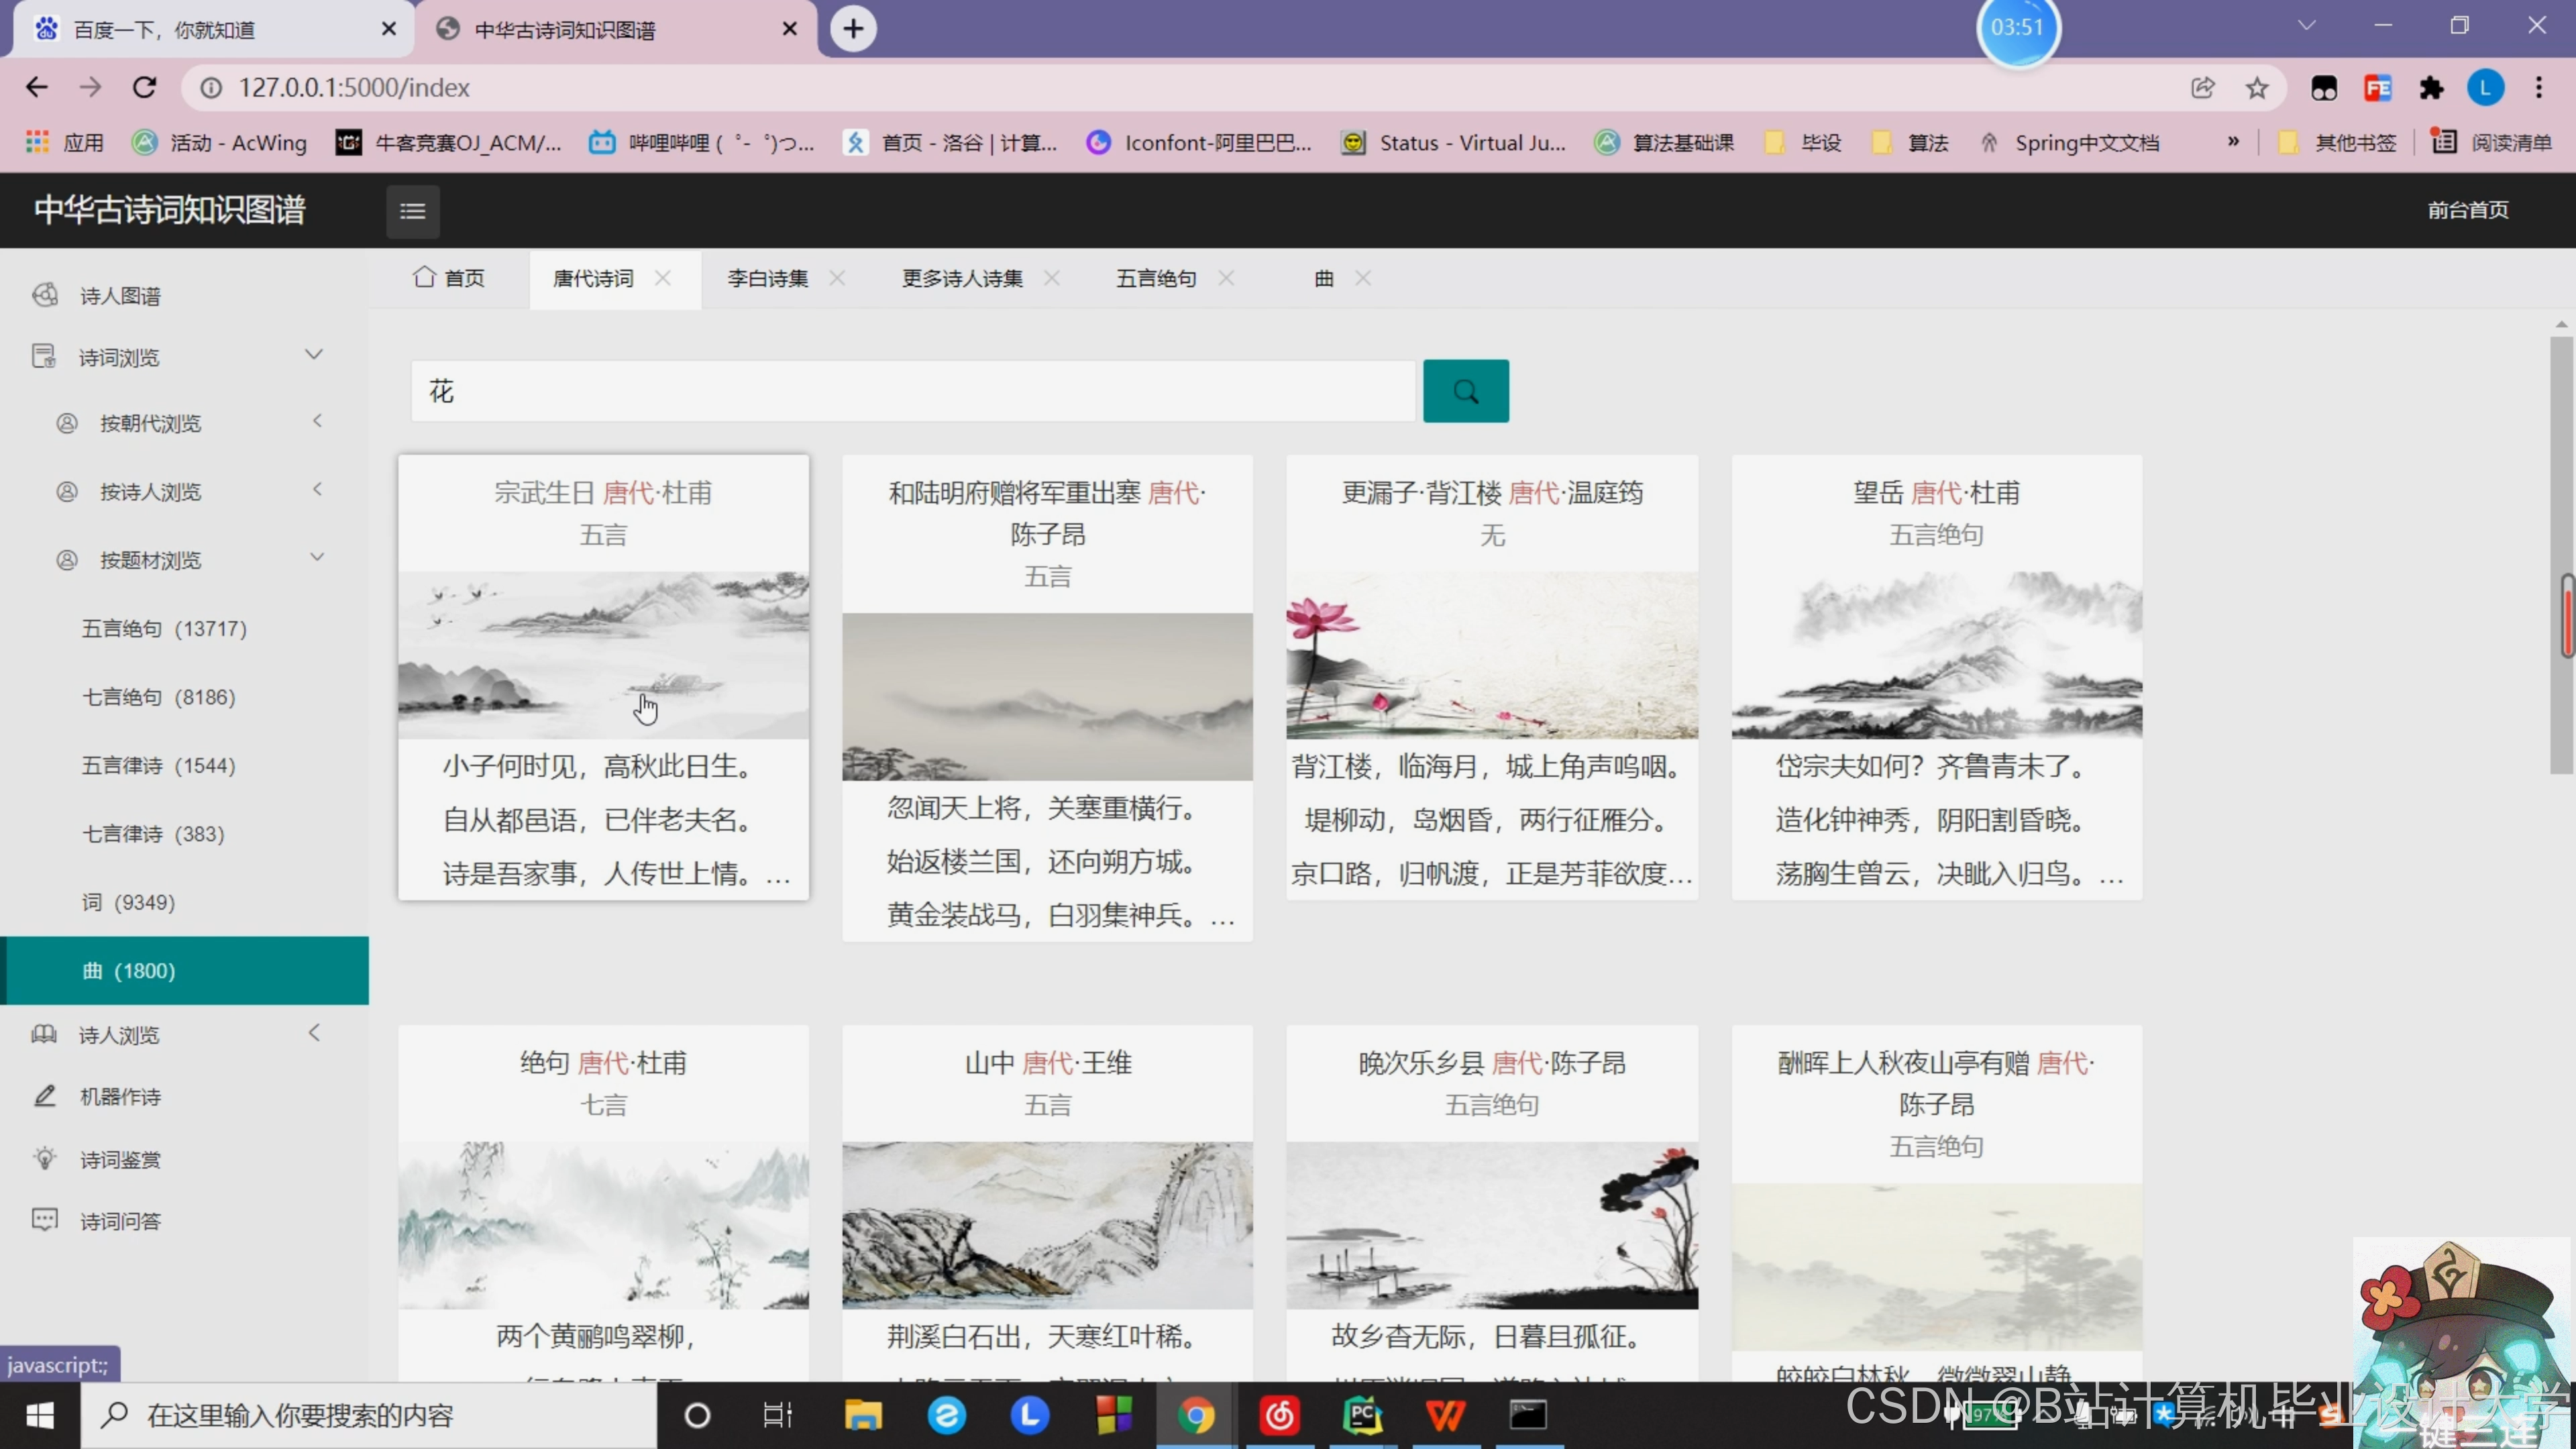Close the 唐代诗词 tab

[663, 278]
